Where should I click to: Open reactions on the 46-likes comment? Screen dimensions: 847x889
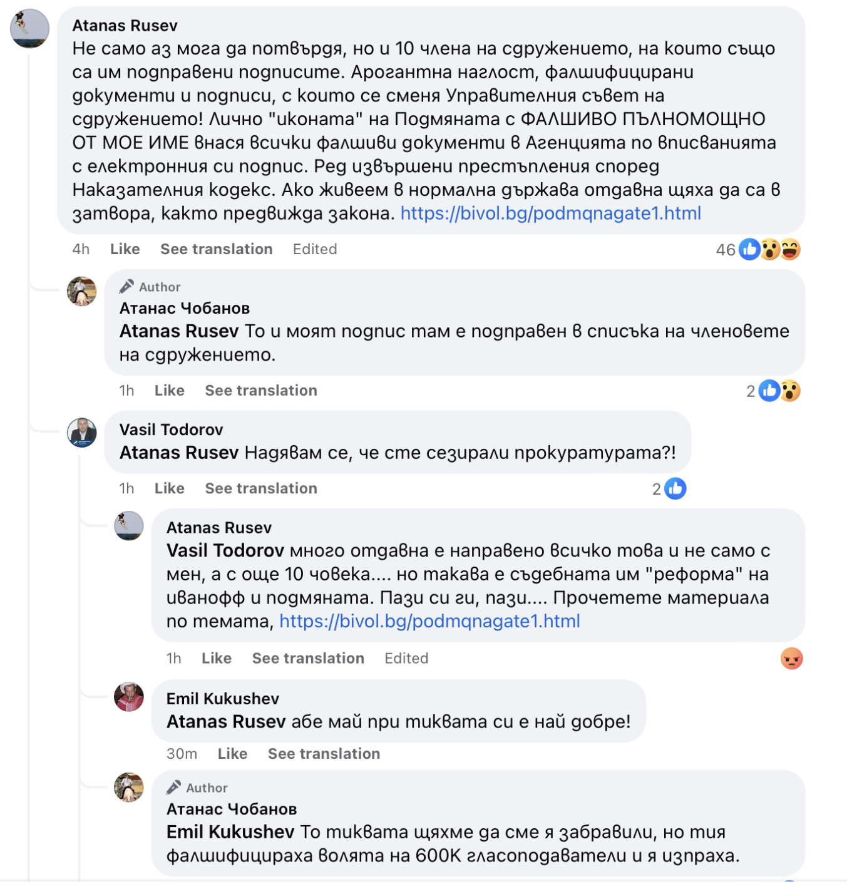[x=758, y=250]
